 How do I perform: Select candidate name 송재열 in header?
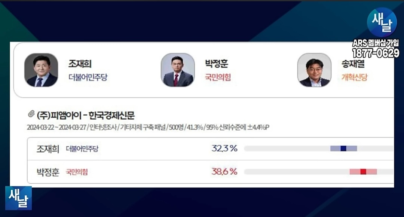pyautogui.click(x=353, y=64)
